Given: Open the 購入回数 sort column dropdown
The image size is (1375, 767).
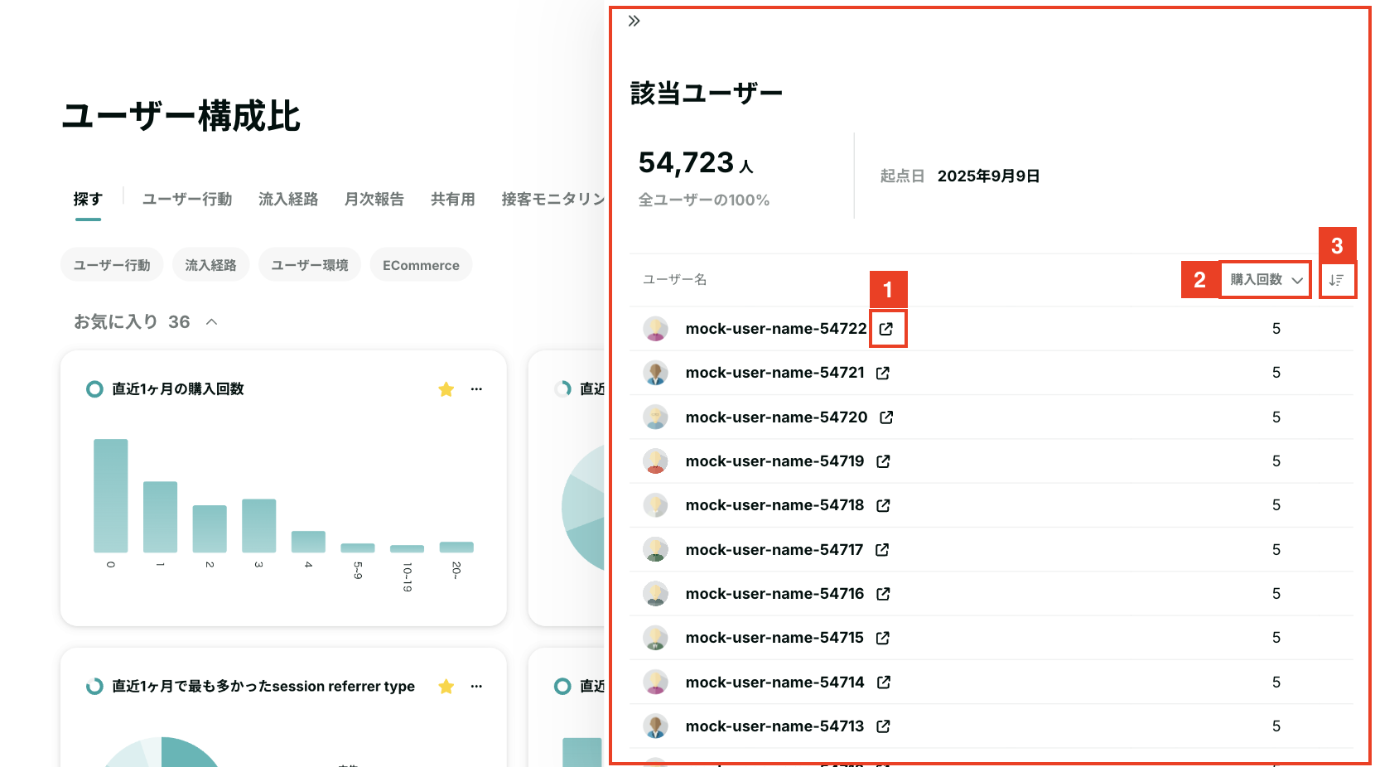Looking at the screenshot, I should coord(1266,280).
